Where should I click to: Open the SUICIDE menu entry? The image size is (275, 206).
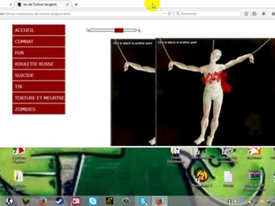click(39, 75)
